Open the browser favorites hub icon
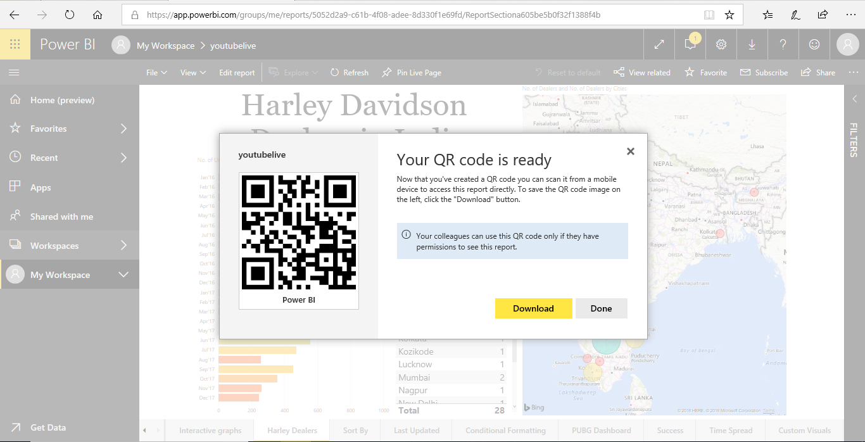The height and width of the screenshot is (442, 865). [x=767, y=15]
